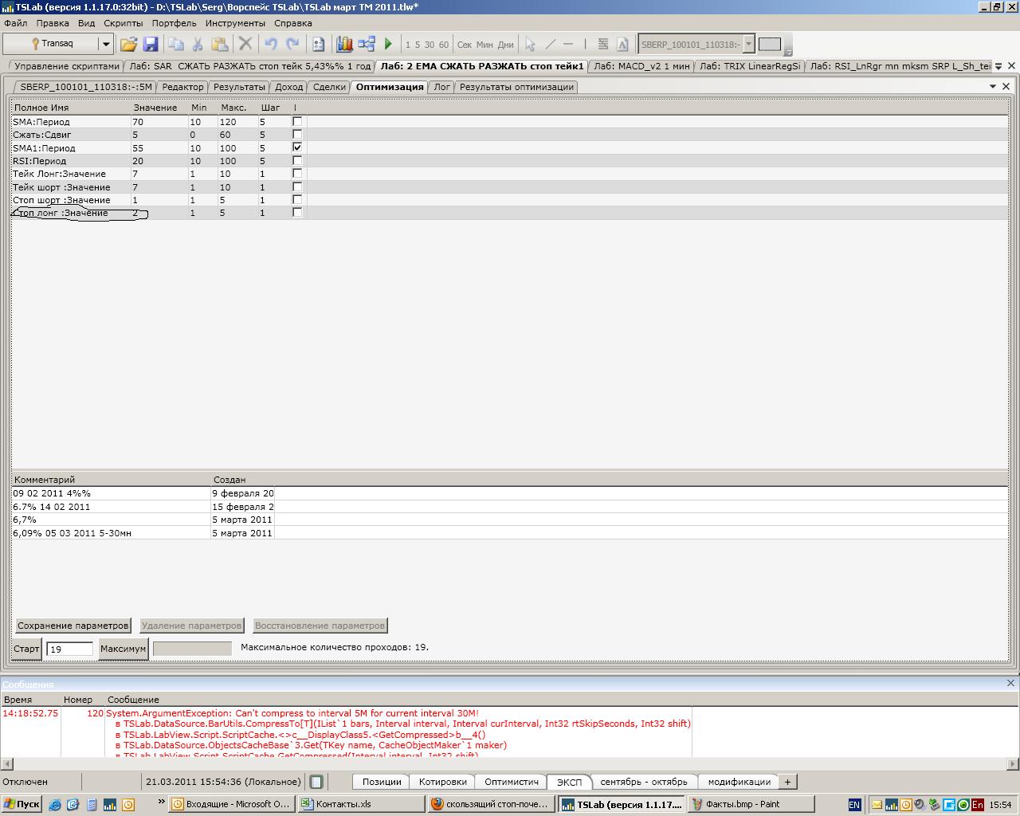Click the Сохранение параметров button
Viewport: 1020px width, 816px height.
[73, 626]
